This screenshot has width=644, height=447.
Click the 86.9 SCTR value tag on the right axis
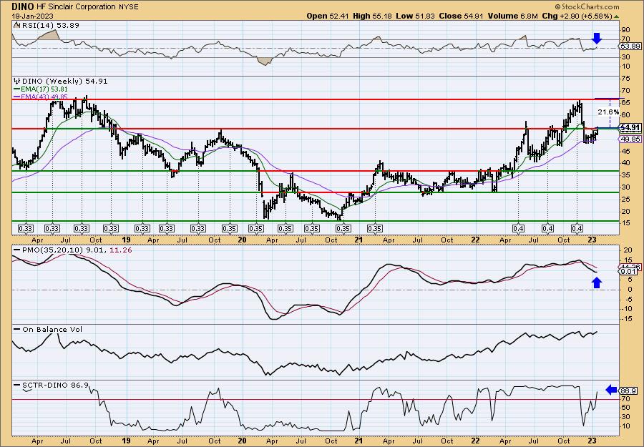click(x=629, y=390)
